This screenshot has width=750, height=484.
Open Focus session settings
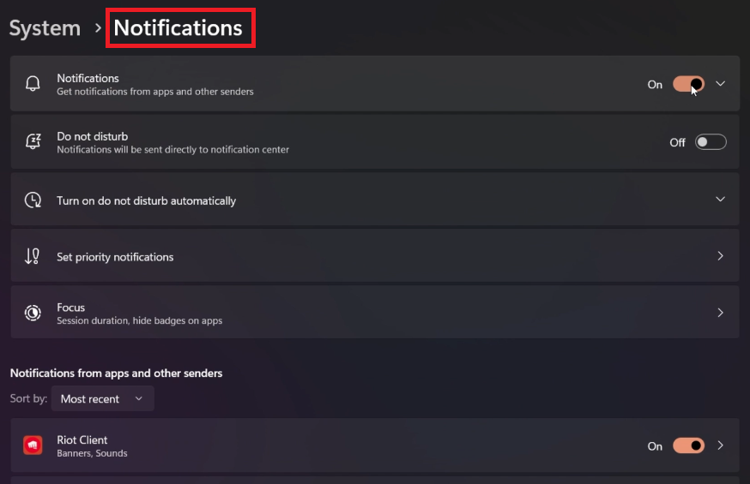pyautogui.click(x=139, y=314)
